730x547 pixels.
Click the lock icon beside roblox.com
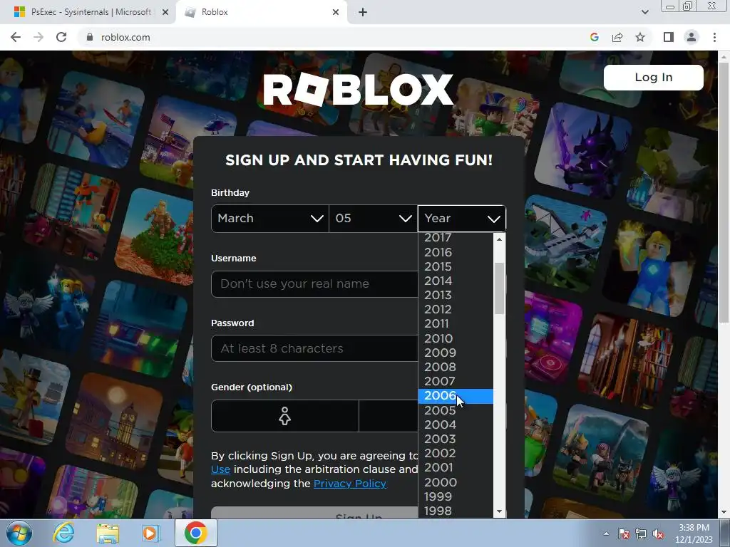click(90, 37)
